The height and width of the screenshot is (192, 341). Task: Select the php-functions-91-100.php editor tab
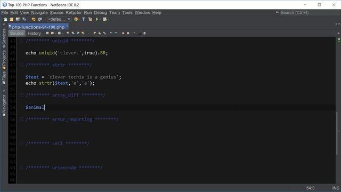38,27
